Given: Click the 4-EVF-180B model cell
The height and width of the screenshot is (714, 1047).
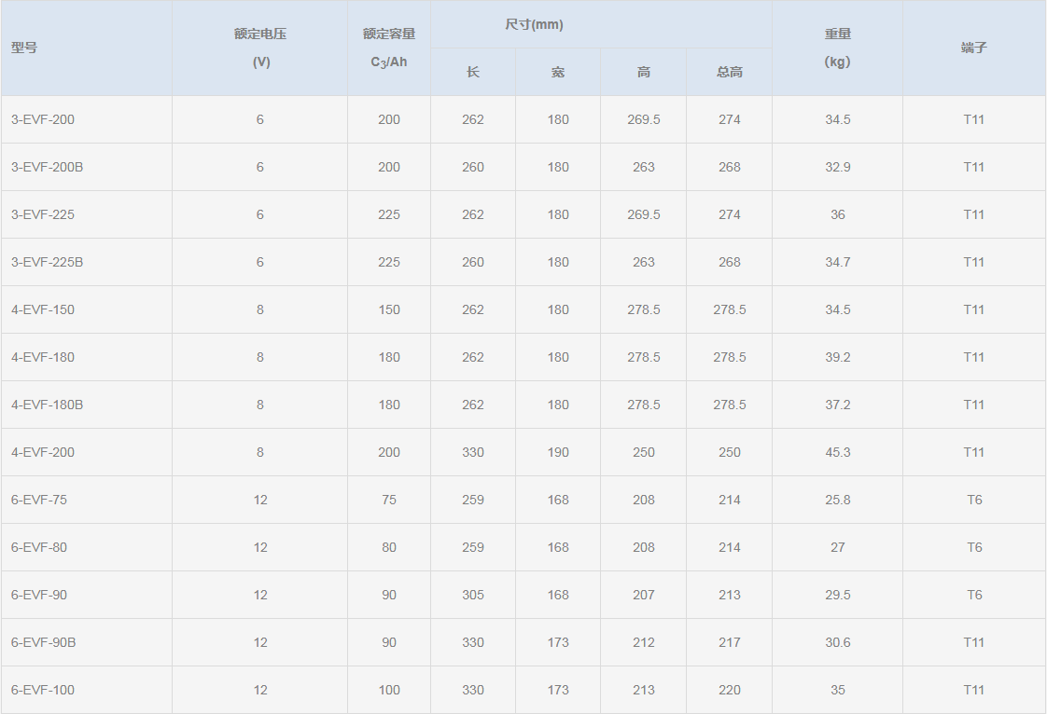Looking at the screenshot, I should tap(48, 405).
